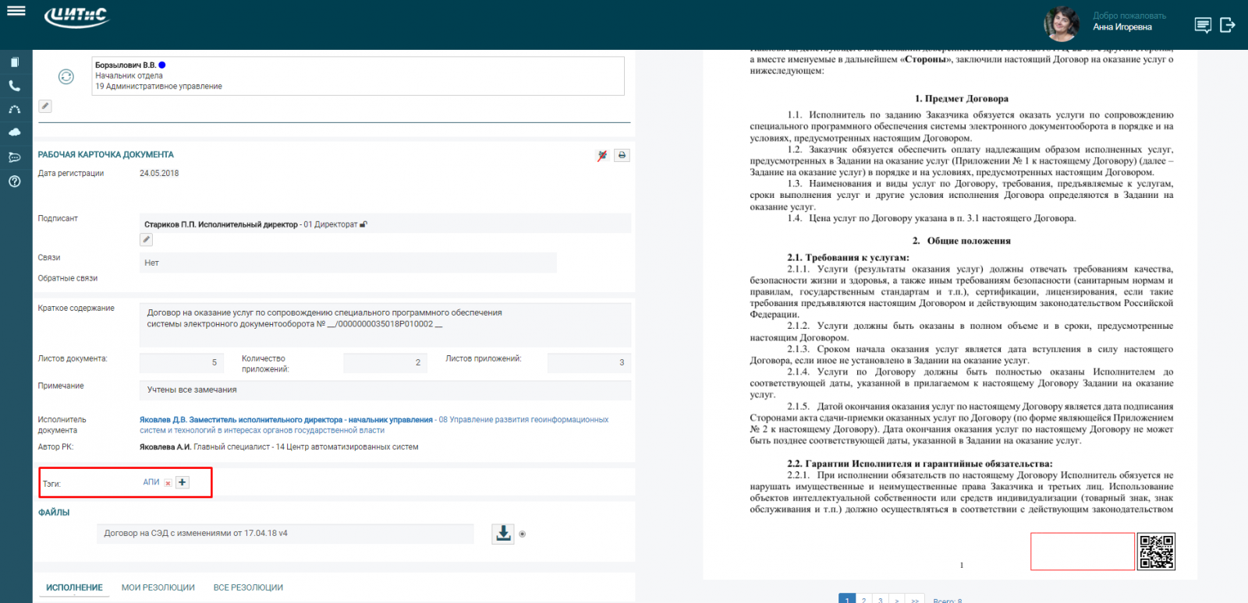
Task: Select radio button next to download icon
Action: [x=523, y=534]
